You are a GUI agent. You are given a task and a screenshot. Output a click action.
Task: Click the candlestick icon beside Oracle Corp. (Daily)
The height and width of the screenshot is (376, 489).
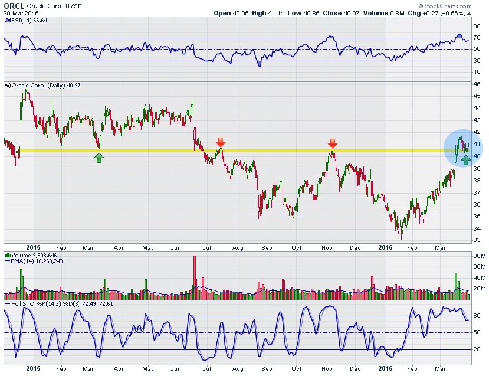[8, 86]
